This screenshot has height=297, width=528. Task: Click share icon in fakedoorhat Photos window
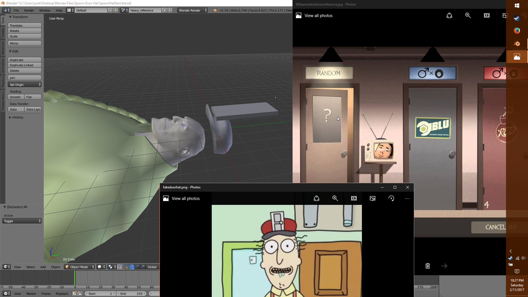[x=316, y=198]
